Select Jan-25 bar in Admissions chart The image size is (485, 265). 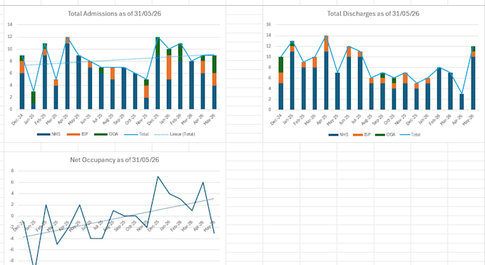pos(34,100)
